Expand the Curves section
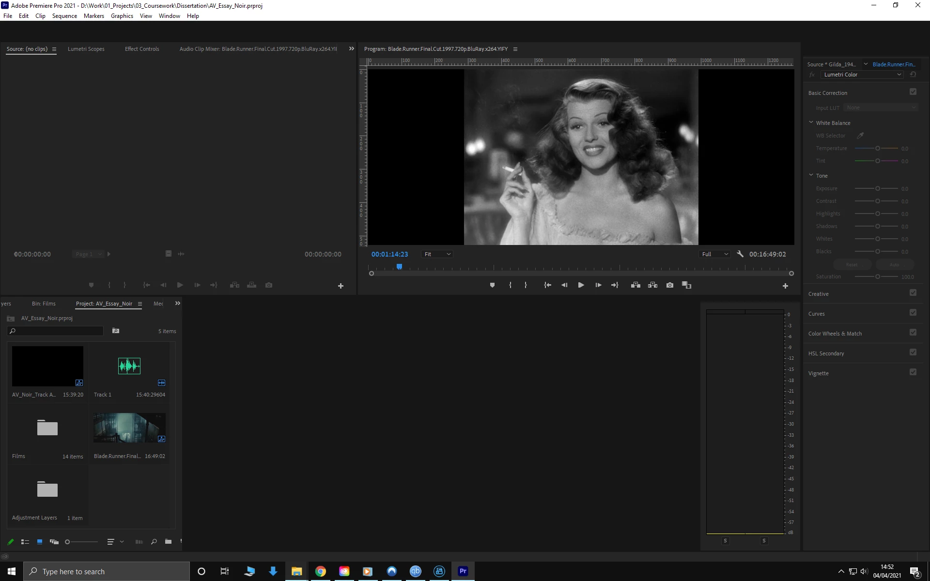This screenshot has height=581, width=930. (x=817, y=314)
